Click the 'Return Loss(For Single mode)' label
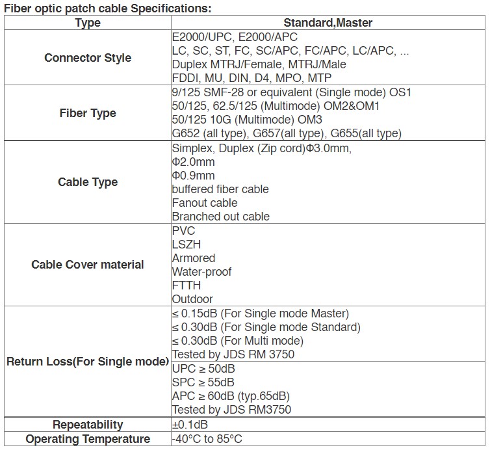This screenshot has width=490, height=452. (x=88, y=362)
